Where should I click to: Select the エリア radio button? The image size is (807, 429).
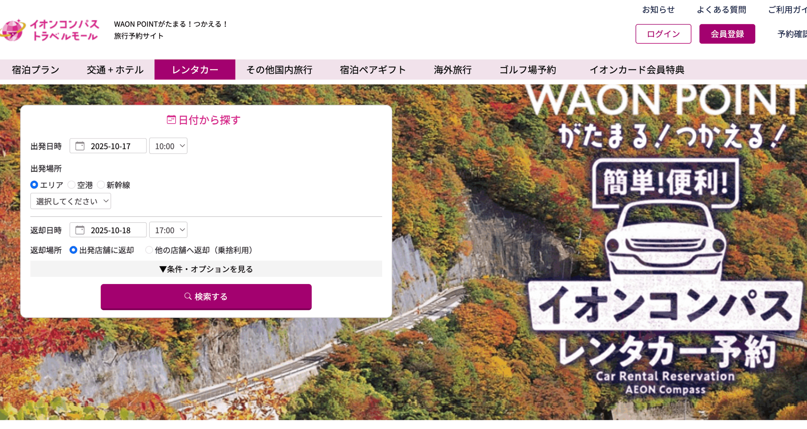[34, 185]
